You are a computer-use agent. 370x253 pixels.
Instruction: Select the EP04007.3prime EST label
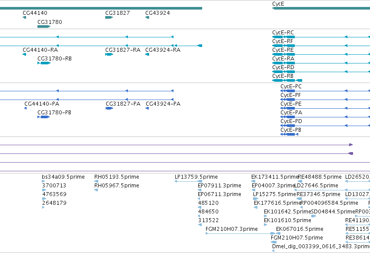[x=273, y=186]
